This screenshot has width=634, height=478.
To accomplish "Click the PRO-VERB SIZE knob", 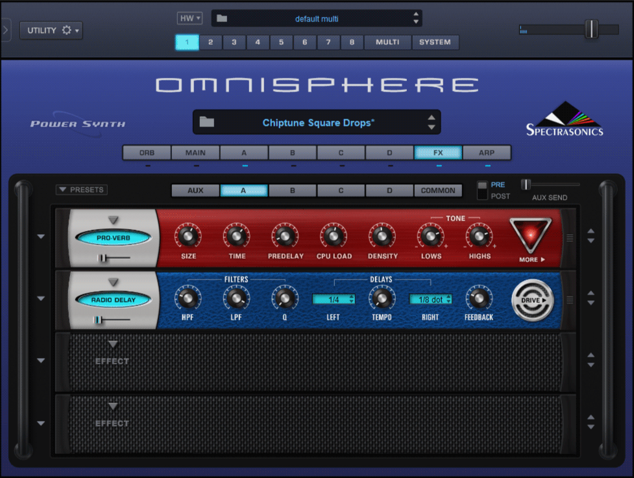I will tap(188, 236).
